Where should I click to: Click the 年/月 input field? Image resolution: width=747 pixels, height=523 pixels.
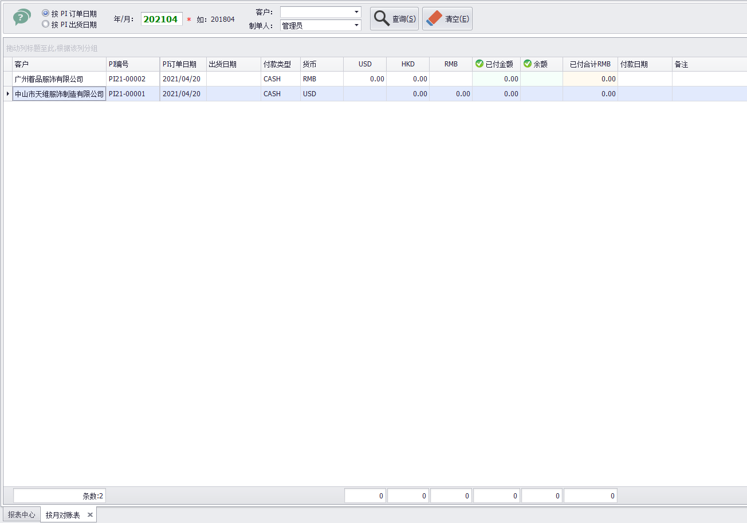[x=161, y=19]
